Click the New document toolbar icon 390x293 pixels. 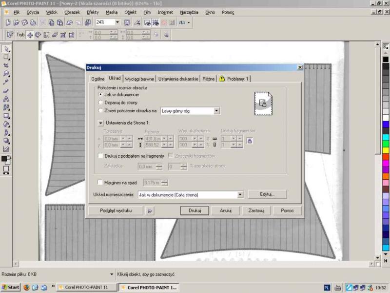click(x=8, y=22)
